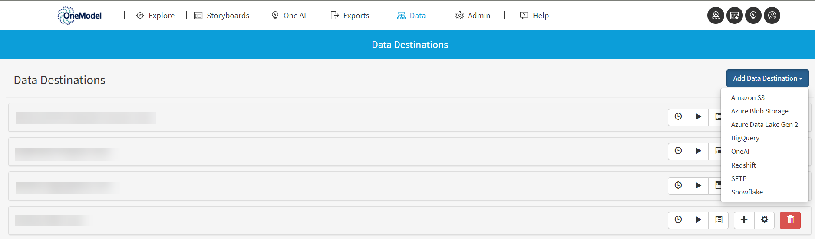Open the user profile icon in header
This screenshot has height=239, width=815.
(772, 16)
